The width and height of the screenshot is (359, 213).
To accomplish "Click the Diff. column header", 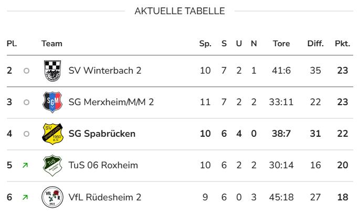I will pos(315,43).
